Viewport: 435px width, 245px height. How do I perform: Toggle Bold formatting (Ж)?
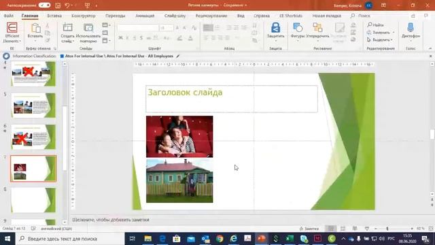click(x=120, y=38)
